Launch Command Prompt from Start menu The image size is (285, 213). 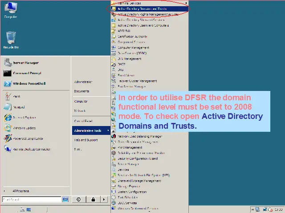tap(36, 73)
